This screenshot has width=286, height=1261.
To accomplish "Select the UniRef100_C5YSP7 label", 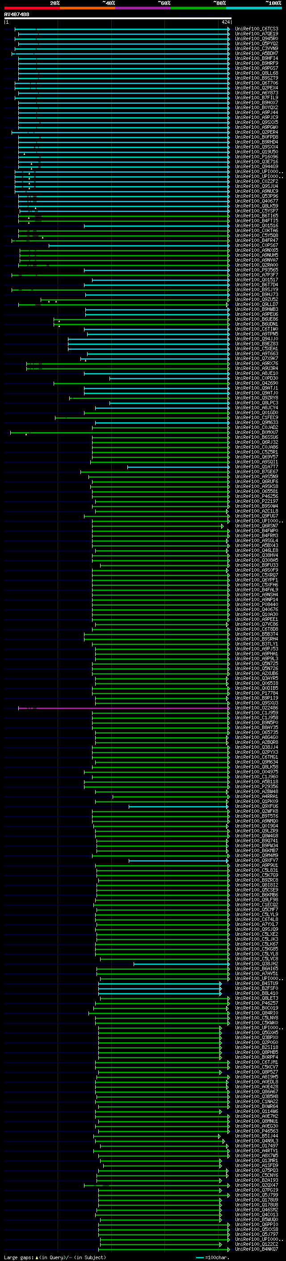I will click(x=257, y=211).
